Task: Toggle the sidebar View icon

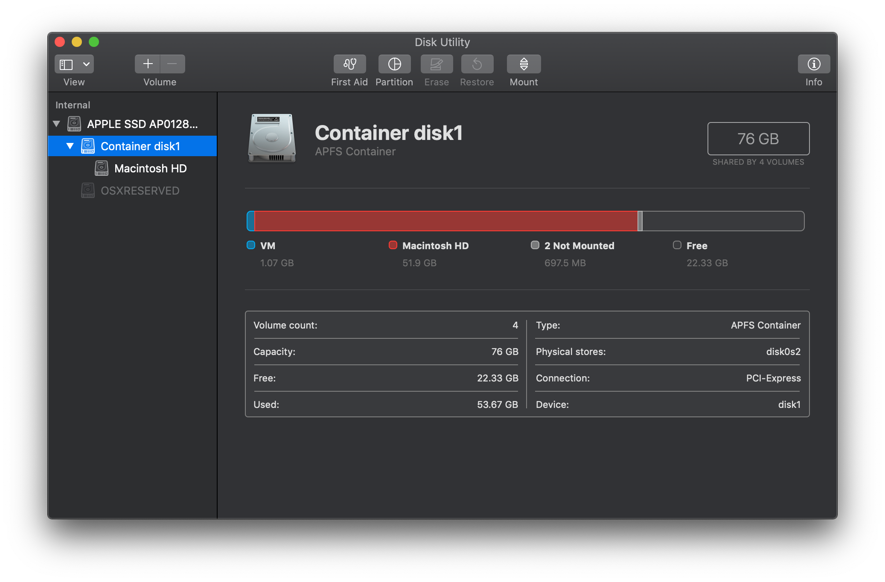Action: pos(66,64)
